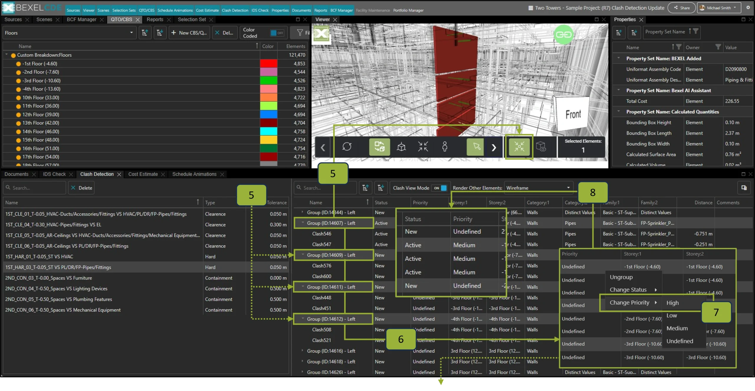
Task: Click collapse-all icon in QTO/CBS toolbar
Action: pyautogui.click(x=160, y=33)
